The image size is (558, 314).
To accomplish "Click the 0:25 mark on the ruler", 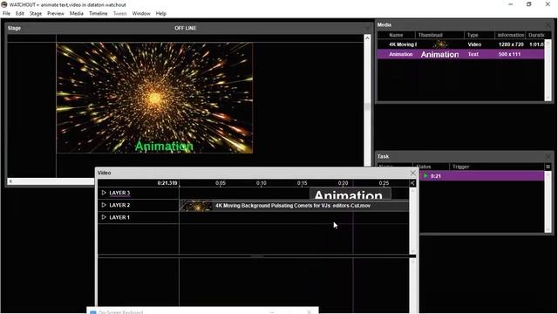I will tap(384, 183).
